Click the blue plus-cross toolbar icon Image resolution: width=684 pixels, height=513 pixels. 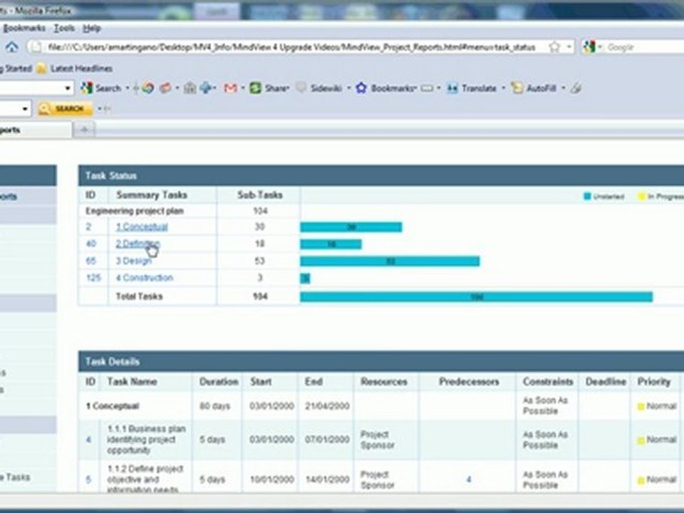pos(205,88)
